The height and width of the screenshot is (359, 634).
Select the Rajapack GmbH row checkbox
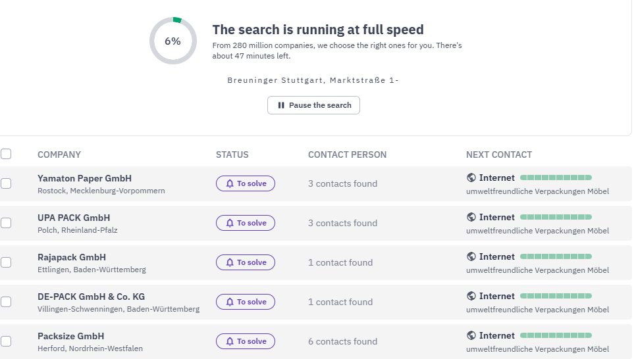pos(6,262)
